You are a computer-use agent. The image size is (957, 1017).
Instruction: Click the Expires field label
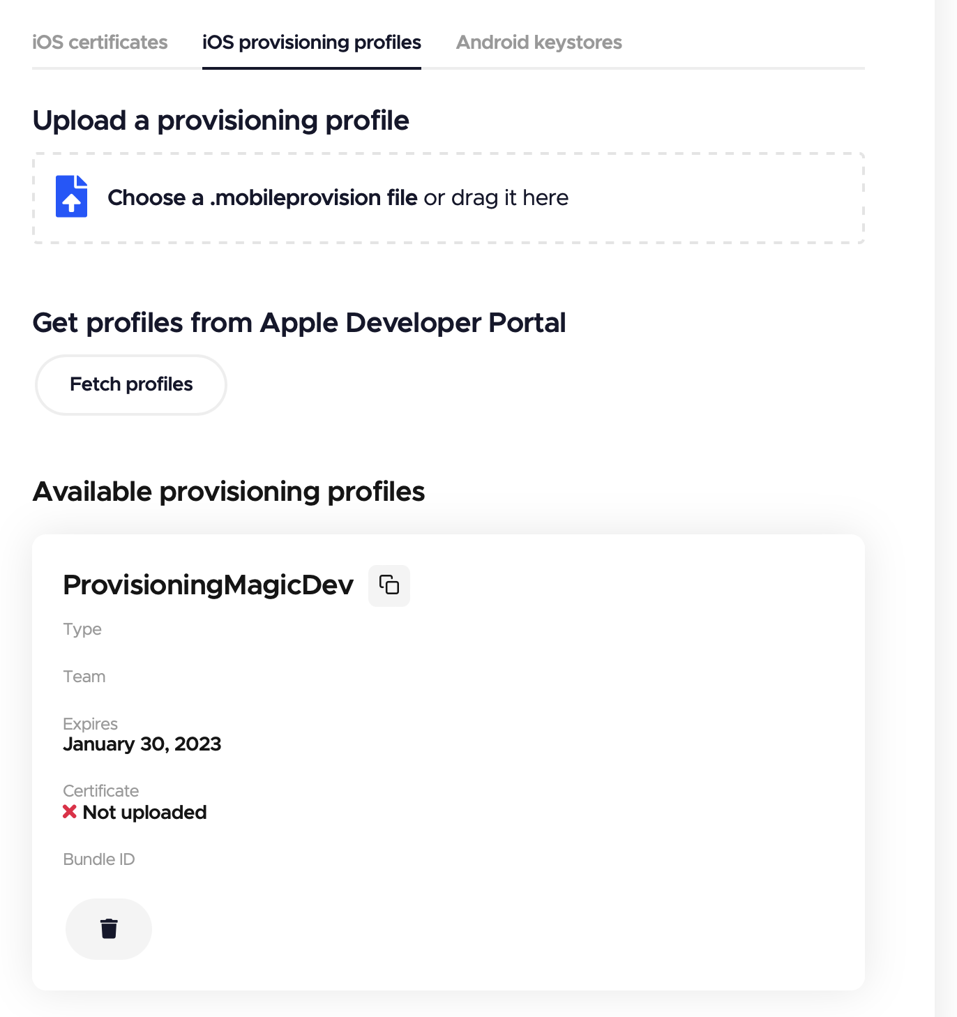point(91,724)
